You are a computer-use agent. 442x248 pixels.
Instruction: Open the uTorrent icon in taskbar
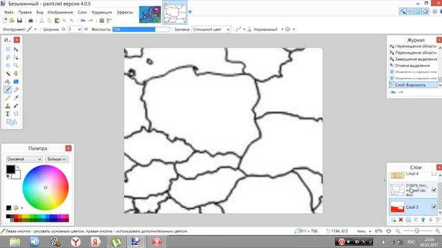117,242
